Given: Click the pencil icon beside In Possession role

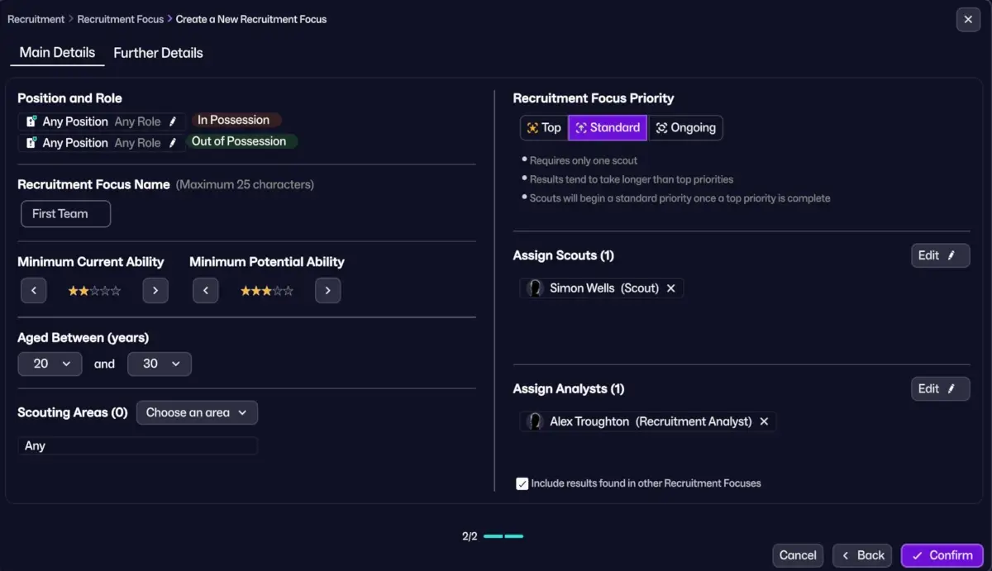Looking at the screenshot, I should 173,121.
